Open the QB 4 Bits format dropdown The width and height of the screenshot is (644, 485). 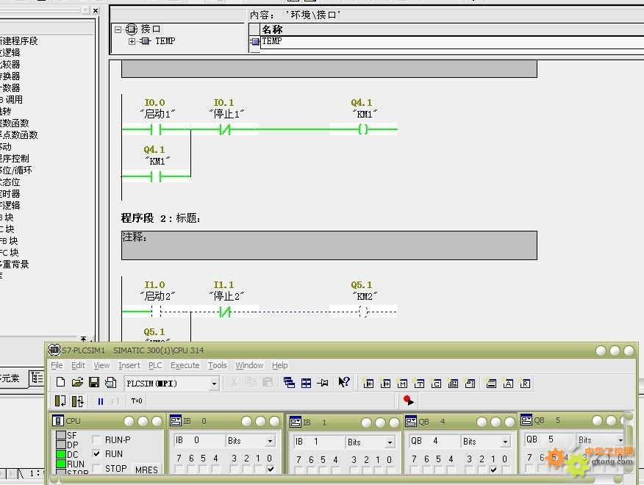(505, 442)
